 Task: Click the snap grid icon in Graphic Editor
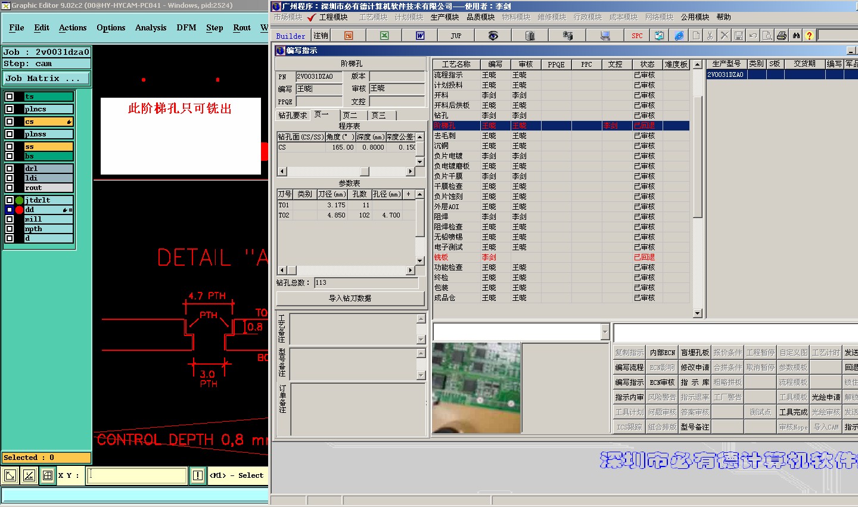pos(48,475)
